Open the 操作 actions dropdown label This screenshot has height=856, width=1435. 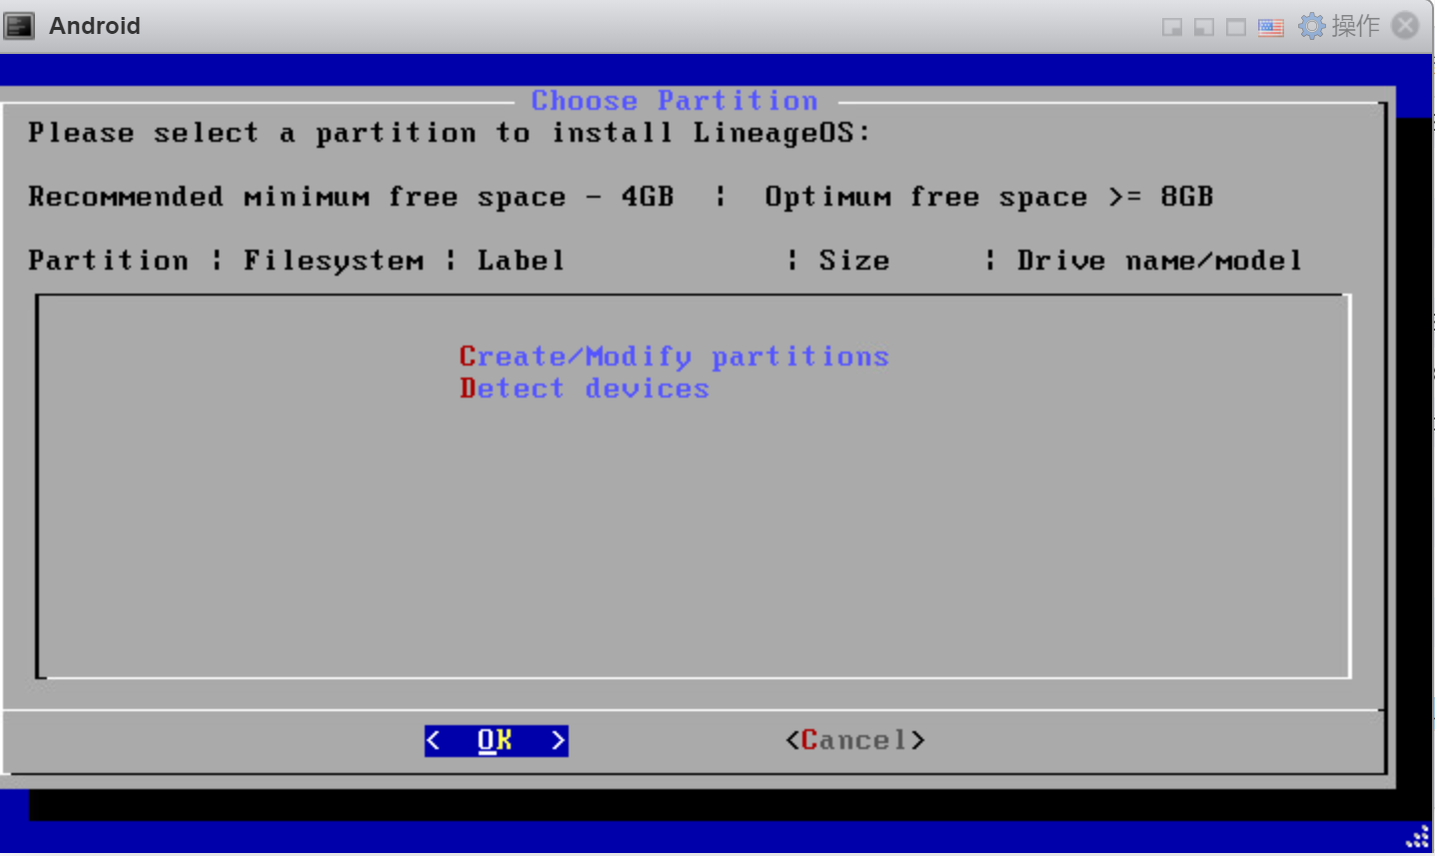point(1355,26)
